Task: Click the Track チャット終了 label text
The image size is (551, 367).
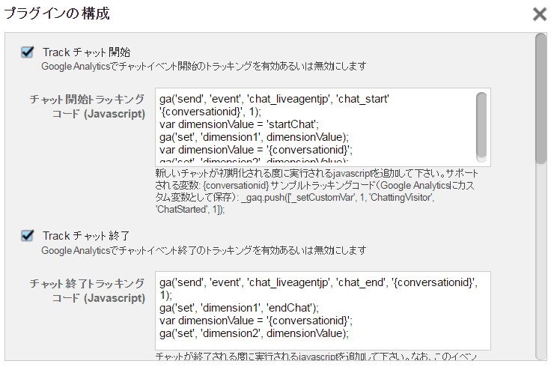Action: click(x=86, y=236)
